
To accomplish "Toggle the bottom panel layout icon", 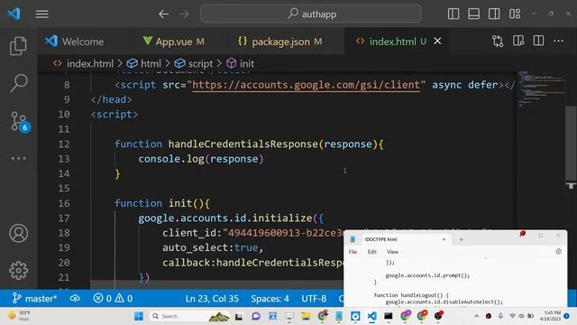I will coord(473,14).
